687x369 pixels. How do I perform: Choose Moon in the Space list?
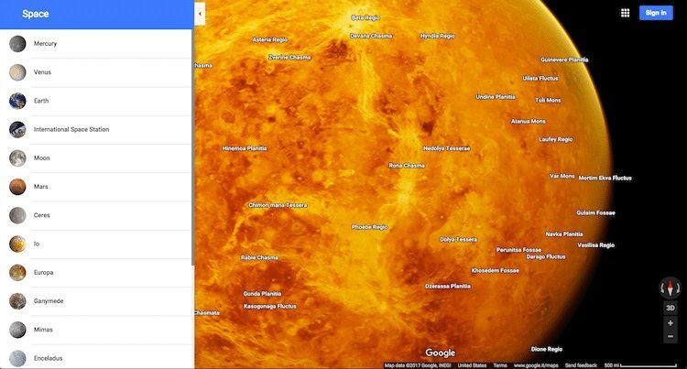(x=96, y=158)
